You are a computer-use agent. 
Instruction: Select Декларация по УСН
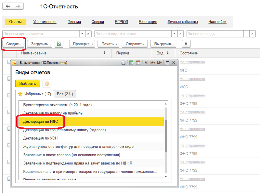pyautogui.click(x=91, y=138)
